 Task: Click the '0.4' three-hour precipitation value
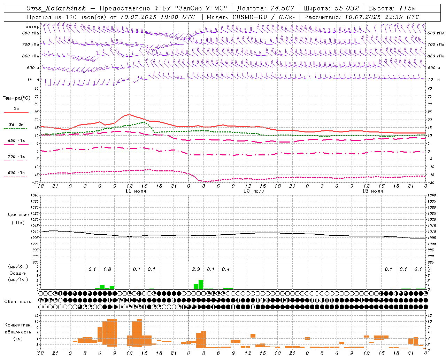tap(226, 269)
